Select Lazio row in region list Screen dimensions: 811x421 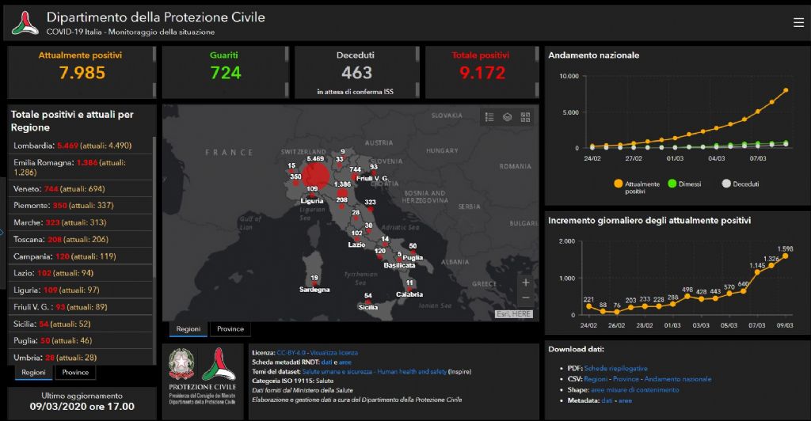pos(80,273)
